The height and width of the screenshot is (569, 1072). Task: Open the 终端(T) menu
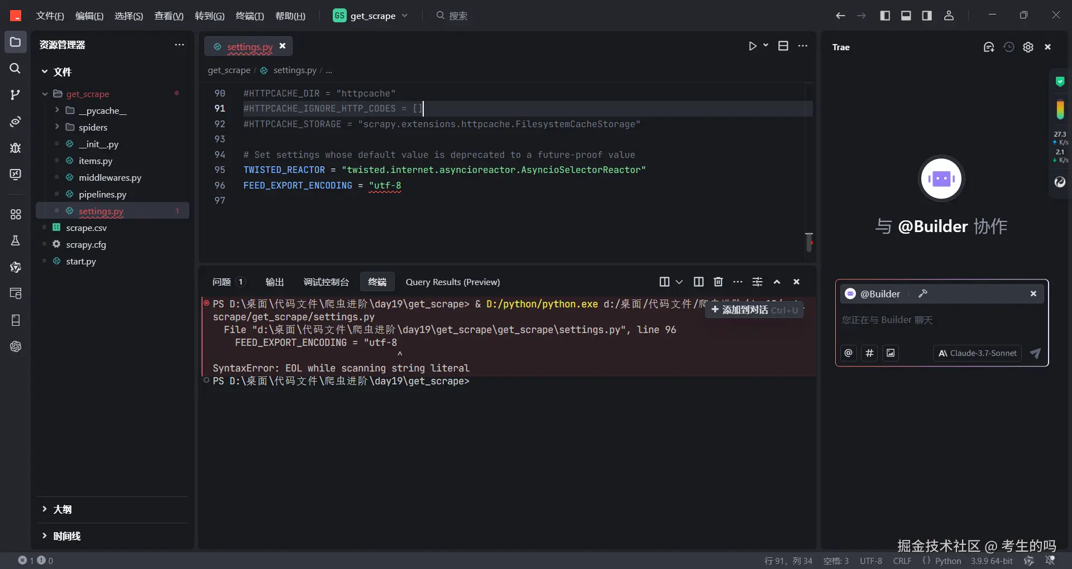[250, 16]
